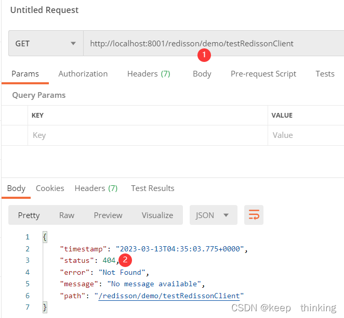Select the Pretty view button

29,215
